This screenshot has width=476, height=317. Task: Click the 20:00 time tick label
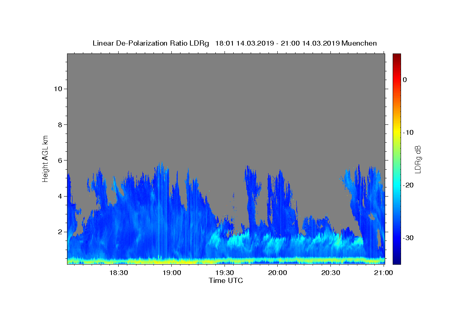tap(278, 273)
